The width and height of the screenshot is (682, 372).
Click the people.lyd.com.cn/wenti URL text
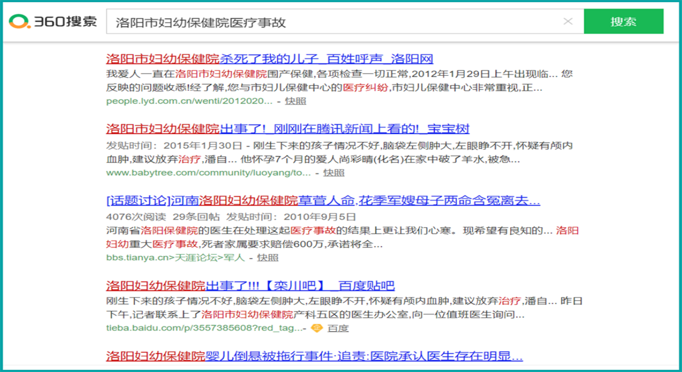pyautogui.click(x=190, y=101)
